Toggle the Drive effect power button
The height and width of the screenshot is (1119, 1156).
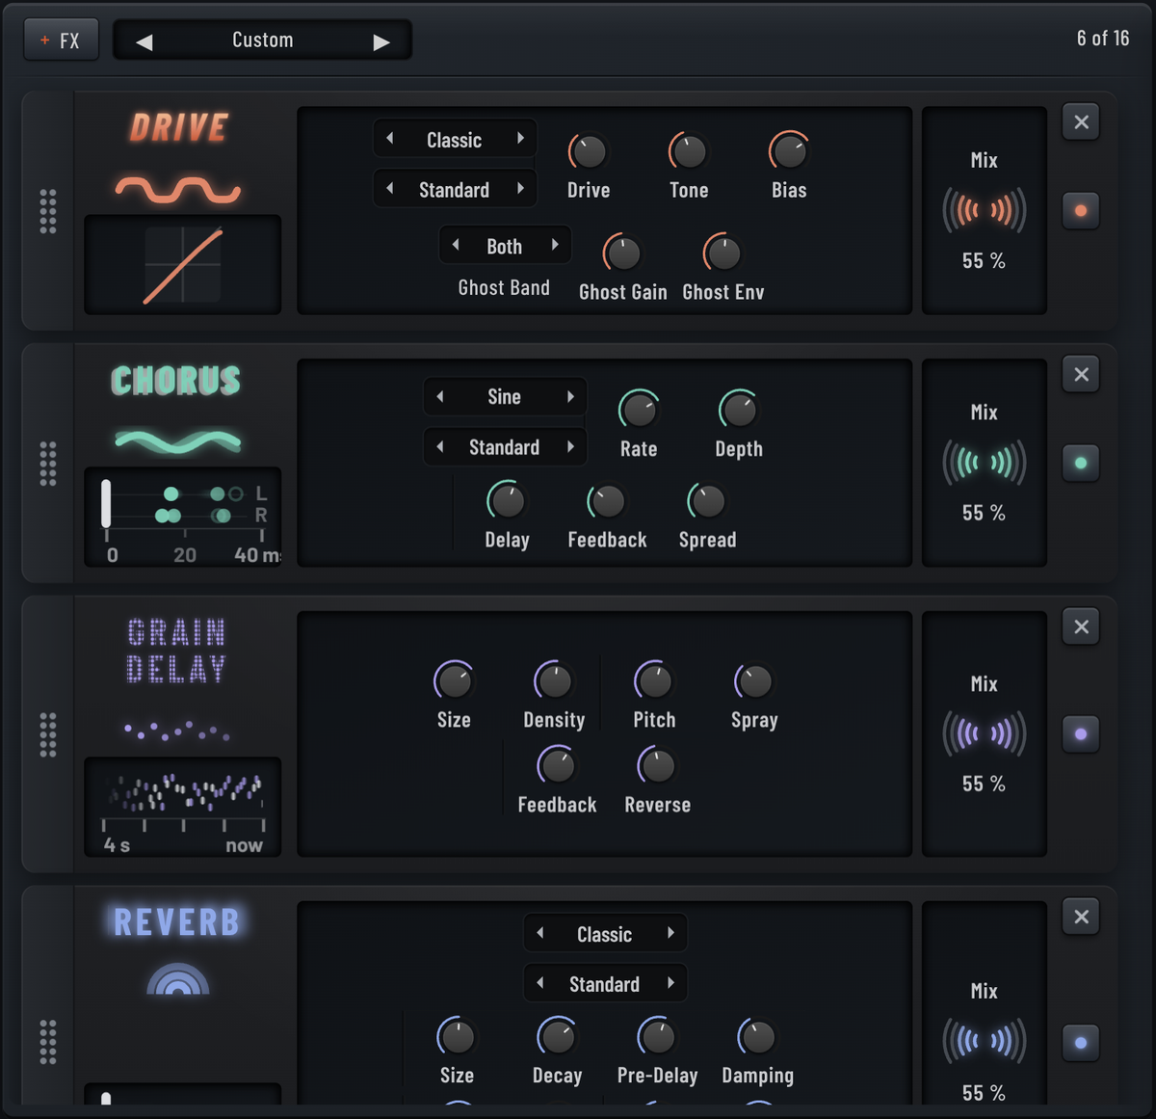click(x=1081, y=211)
